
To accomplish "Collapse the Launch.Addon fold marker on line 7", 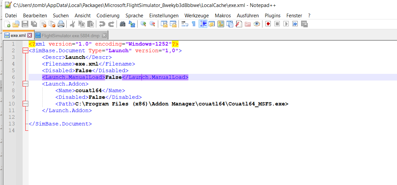I will click(x=25, y=84).
